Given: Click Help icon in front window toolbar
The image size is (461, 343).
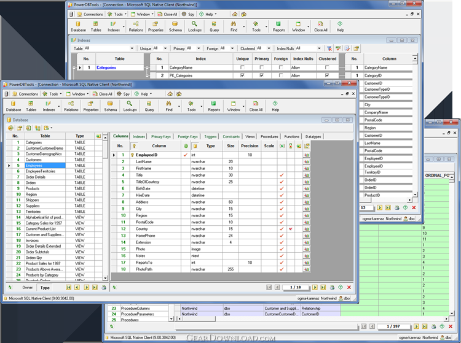Looking at the screenshot, I should (275, 106).
